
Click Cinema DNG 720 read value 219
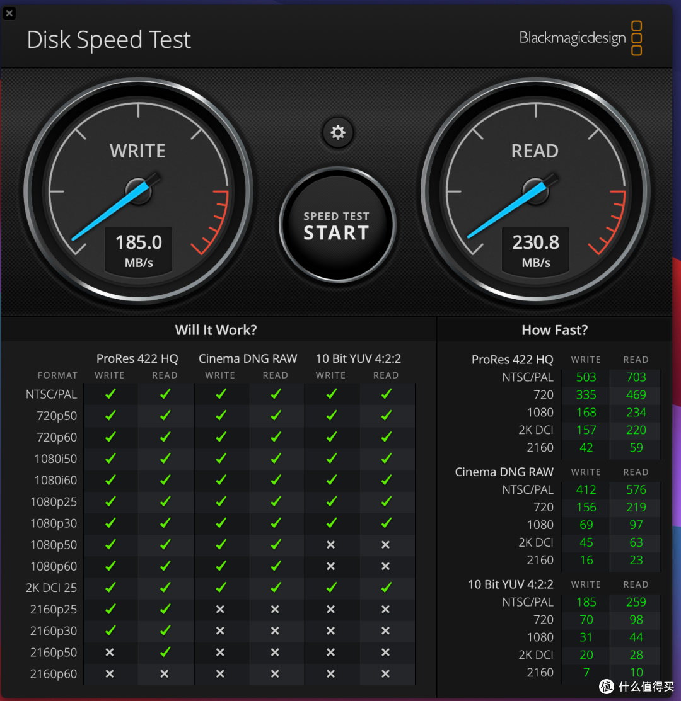coord(636,508)
